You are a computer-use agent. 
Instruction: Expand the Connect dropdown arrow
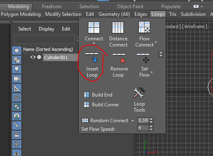pos(94,43)
